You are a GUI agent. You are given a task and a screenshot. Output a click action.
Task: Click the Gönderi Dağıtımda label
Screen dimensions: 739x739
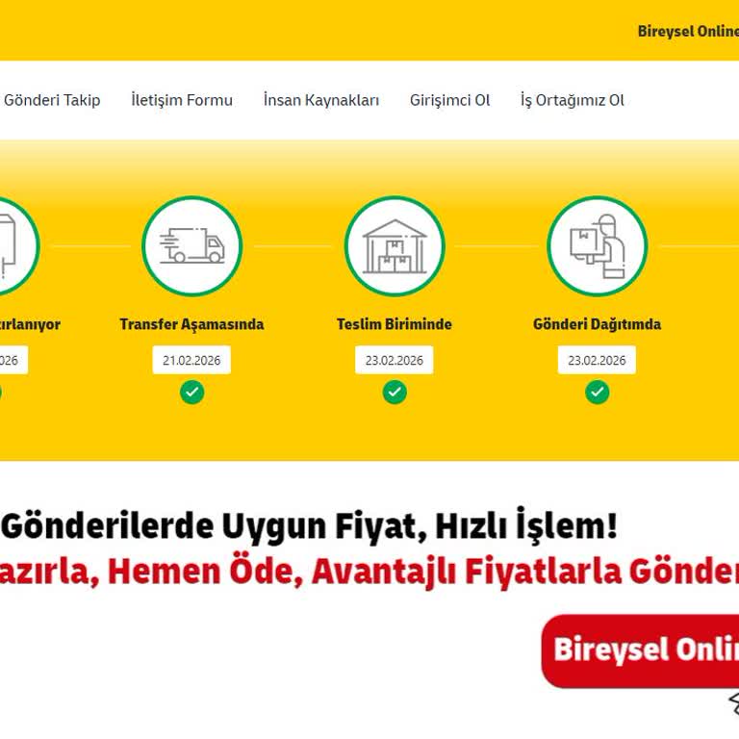(x=598, y=324)
